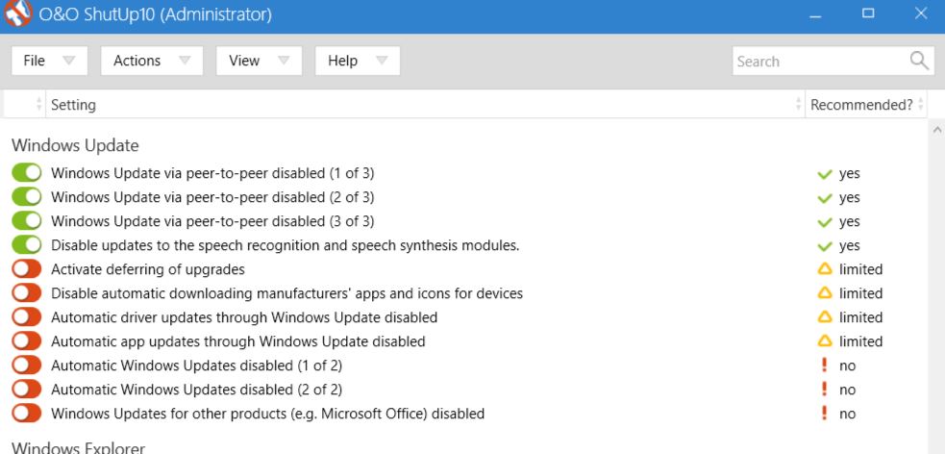Enable Automatic driver updates disabled switch

coord(27,317)
